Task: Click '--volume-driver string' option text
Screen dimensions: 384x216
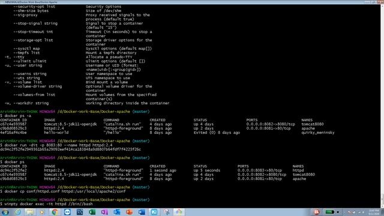Action: click(38, 86)
